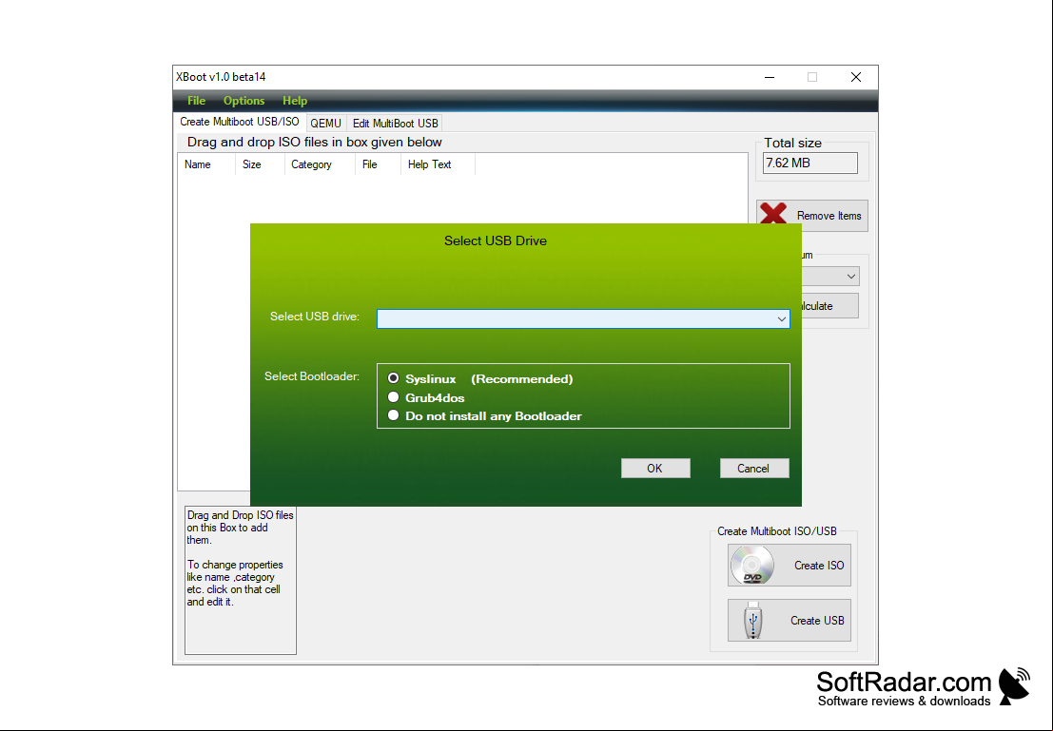The height and width of the screenshot is (731, 1053).
Task: Click the Total size field showing 7.62 MB
Action: tap(809, 164)
